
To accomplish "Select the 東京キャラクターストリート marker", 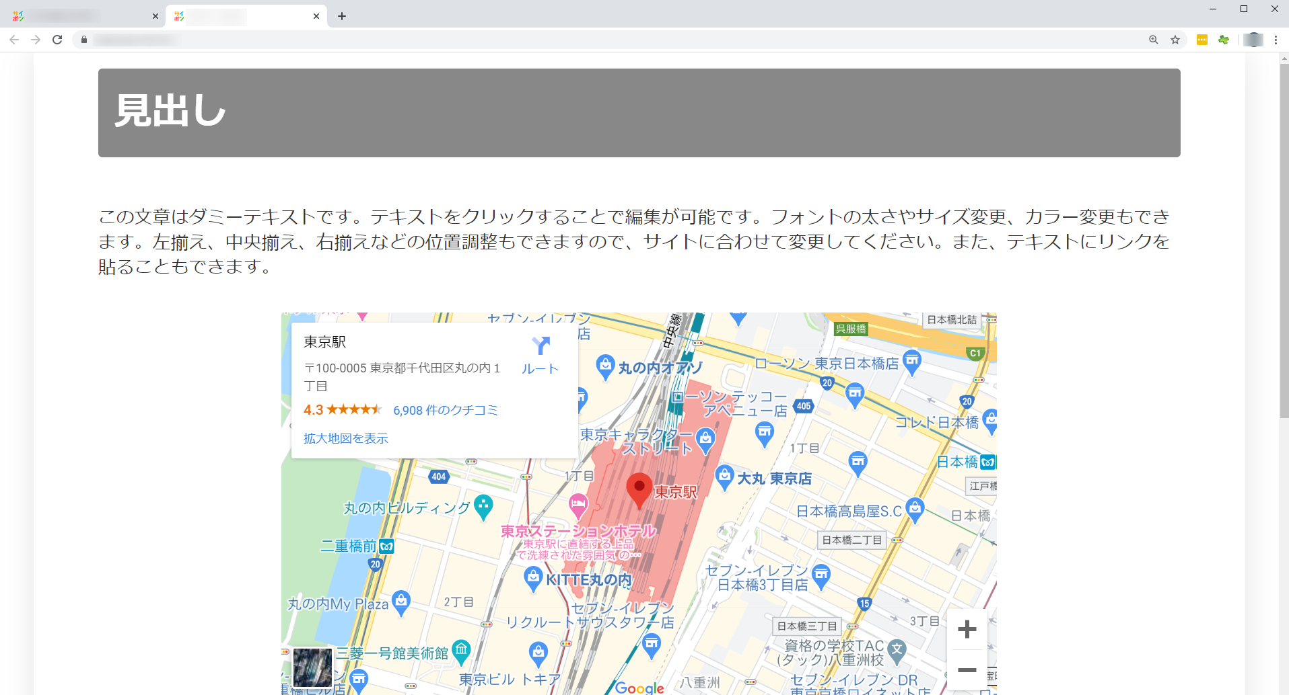I will coord(705,440).
